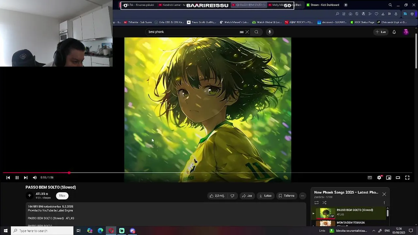The width and height of the screenshot is (418, 235).
Task: Open TVkaista - Sub Suora bookmark
Action: pyautogui.click(x=137, y=22)
